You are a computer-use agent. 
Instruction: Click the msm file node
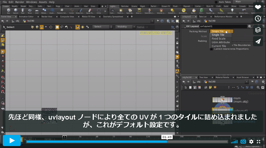coord(222,100)
